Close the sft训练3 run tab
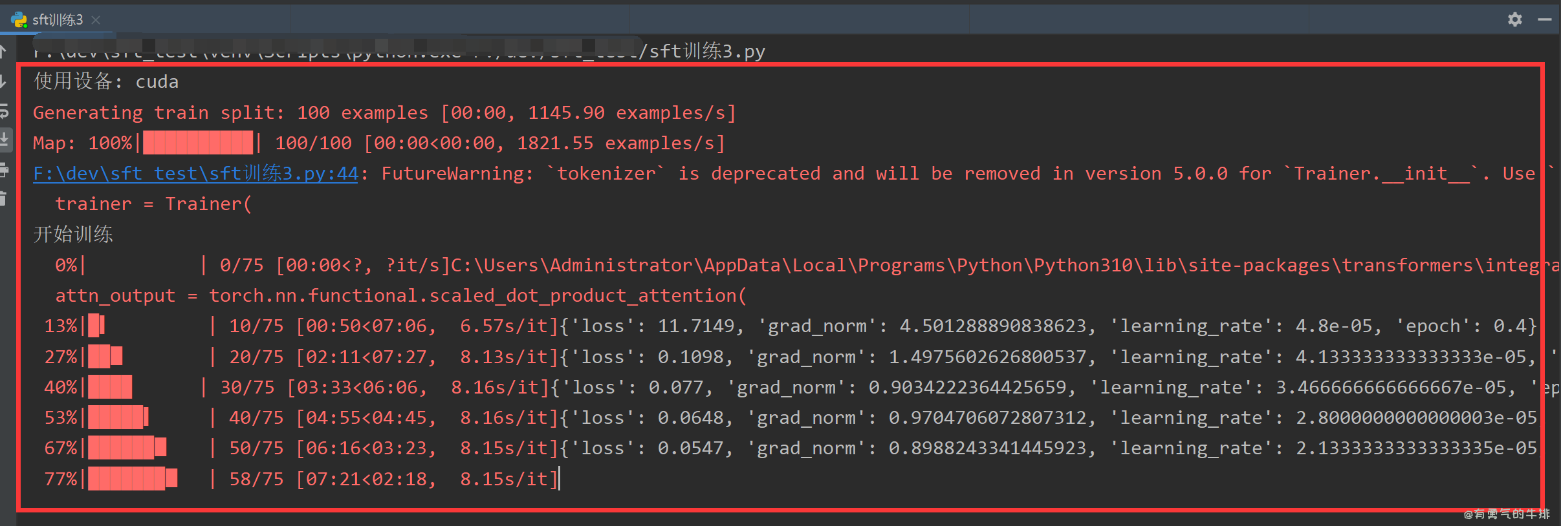The width and height of the screenshot is (1561, 526). (96, 20)
